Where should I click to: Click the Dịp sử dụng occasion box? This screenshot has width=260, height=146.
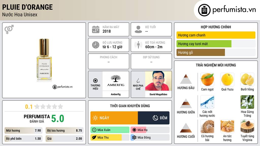point(151,61)
